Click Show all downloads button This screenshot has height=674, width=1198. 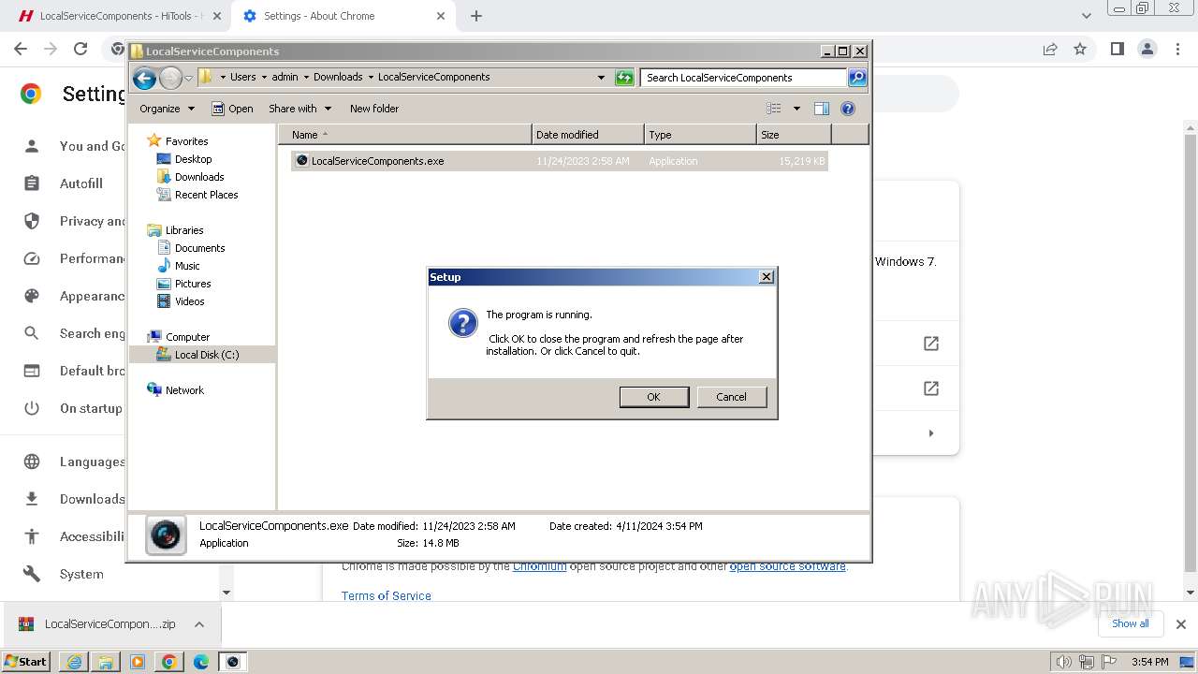click(x=1130, y=623)
